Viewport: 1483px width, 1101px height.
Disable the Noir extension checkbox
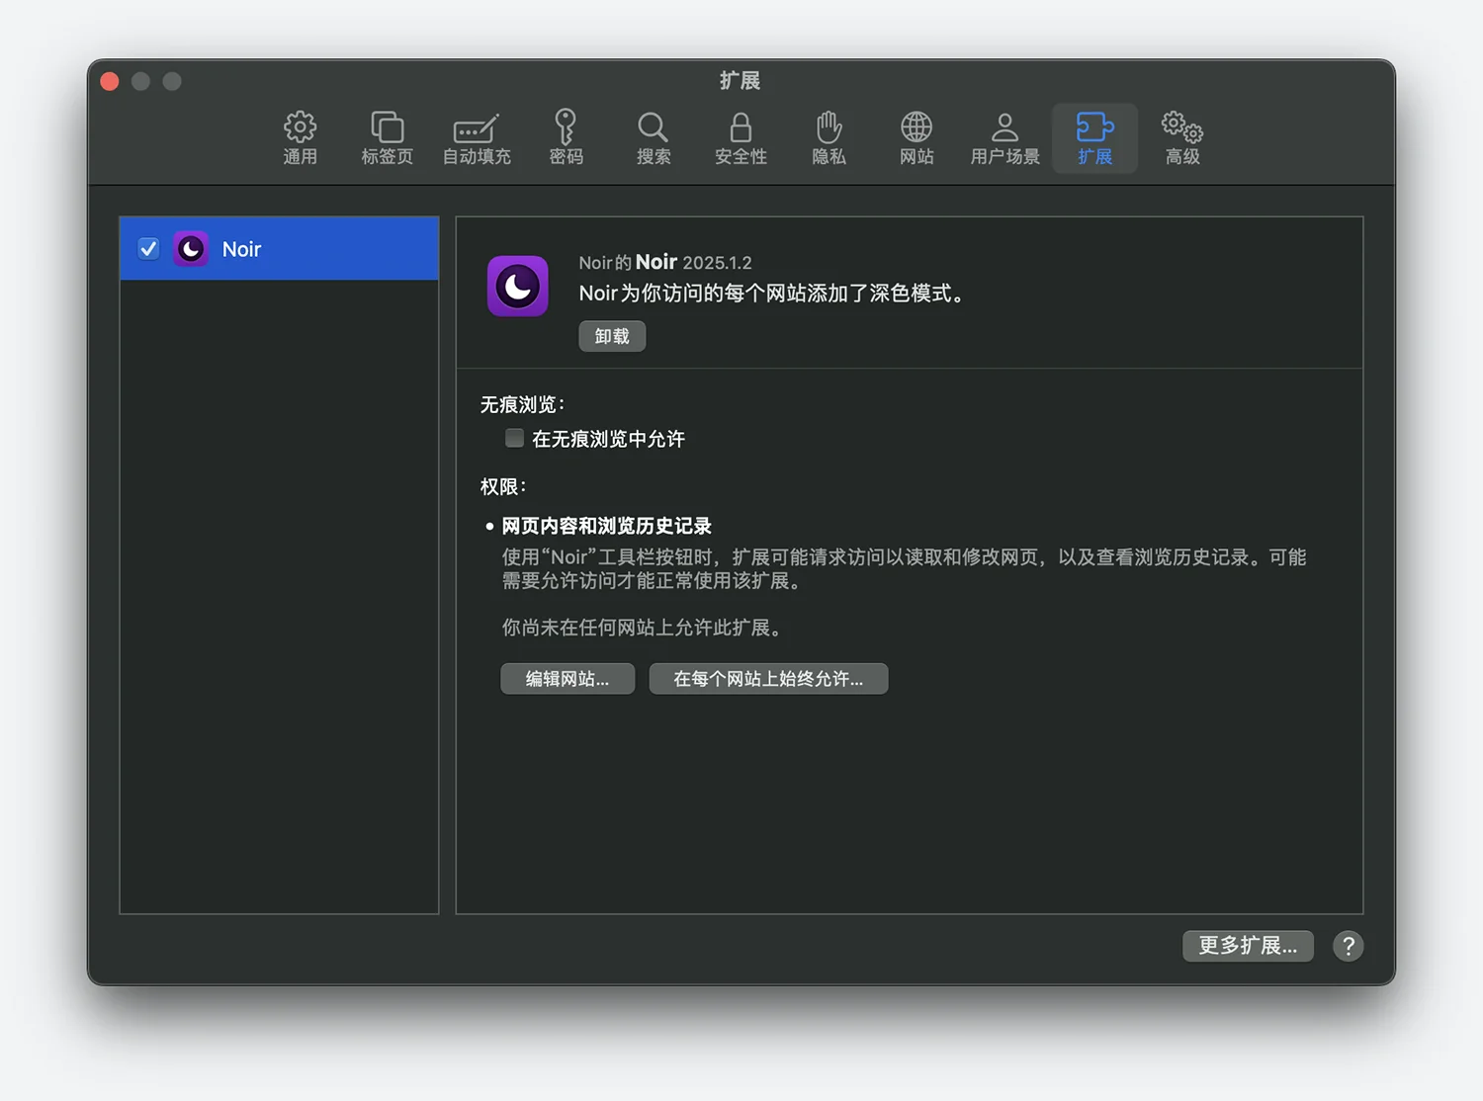[x=148, y=249]
